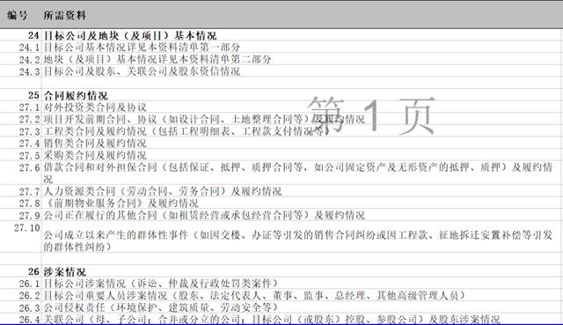This screenshot has width=563, height=325.
Task: Select the number cell 27.8
Action: (29, 203)
